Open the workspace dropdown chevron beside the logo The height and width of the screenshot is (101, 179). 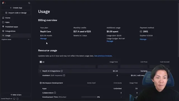(x=5, y=3)
